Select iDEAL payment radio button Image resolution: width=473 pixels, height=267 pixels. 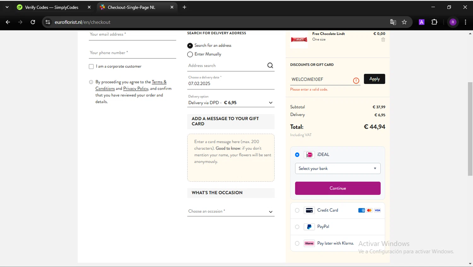[297, 155]
